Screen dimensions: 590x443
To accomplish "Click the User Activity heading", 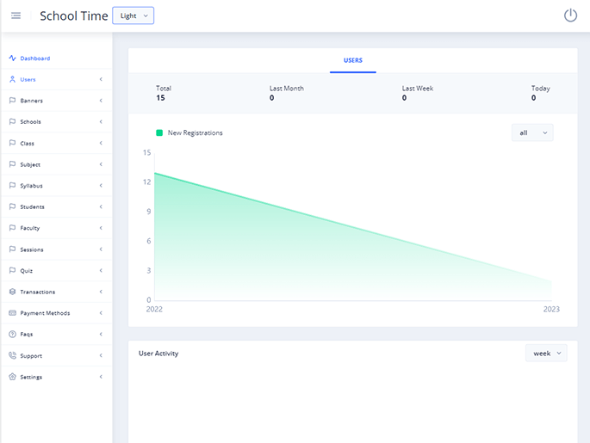I will click(x=158, y=354).
